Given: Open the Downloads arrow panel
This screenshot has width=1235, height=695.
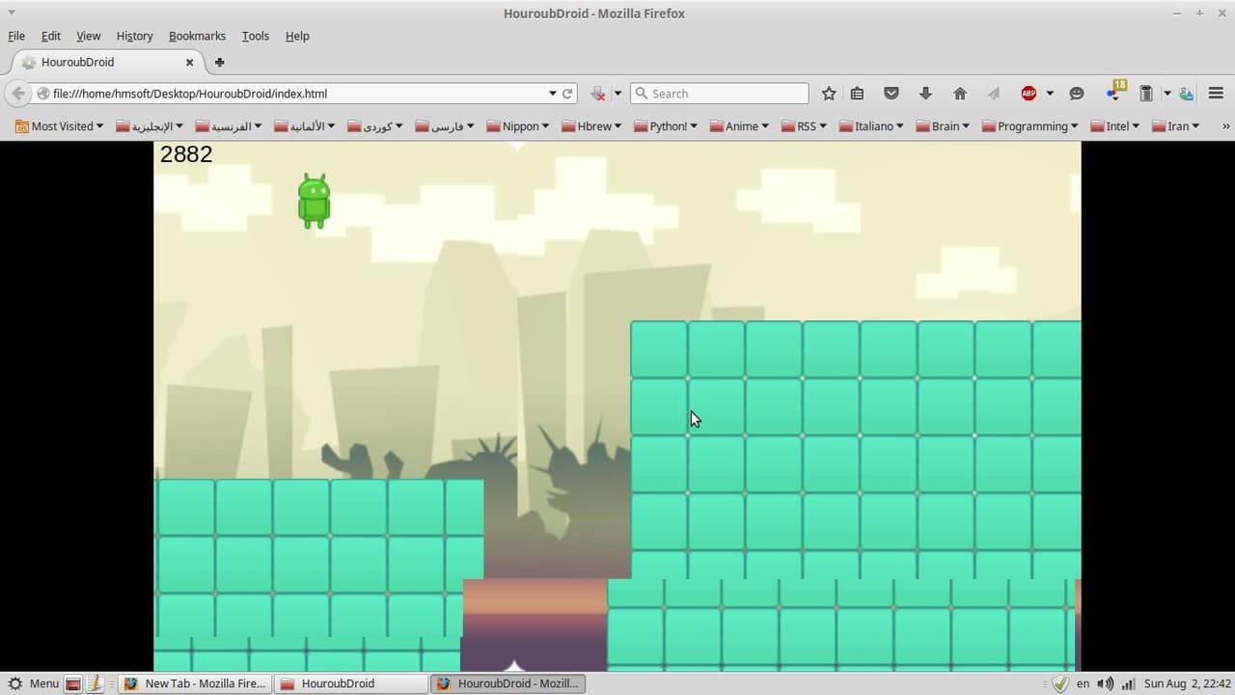Looking at the screenshot, I should (925, 94).
